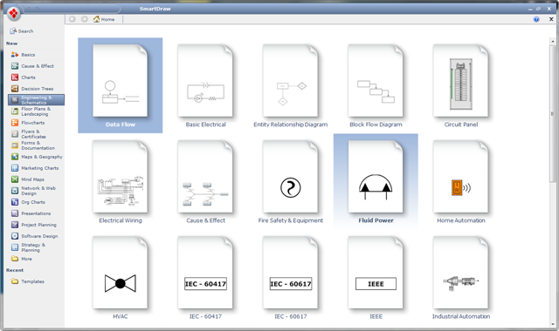
Task: Open Flyers & Certificates category
Action: 29,134
